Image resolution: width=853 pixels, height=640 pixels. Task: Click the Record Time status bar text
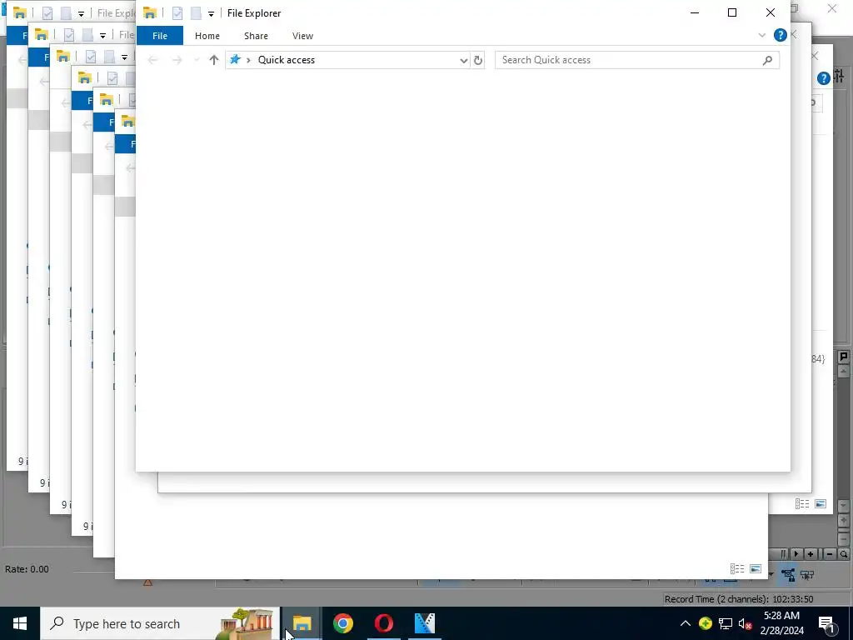[738, 599]
